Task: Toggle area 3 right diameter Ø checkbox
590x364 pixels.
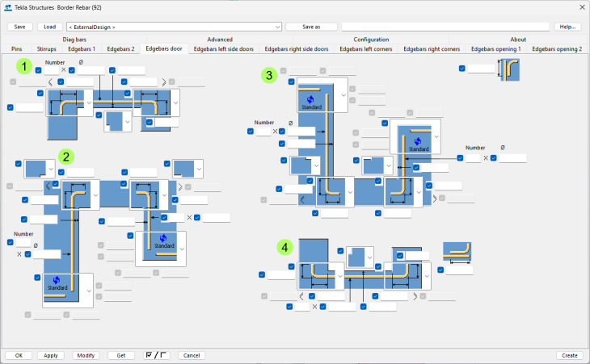Action: pos(494,157)
